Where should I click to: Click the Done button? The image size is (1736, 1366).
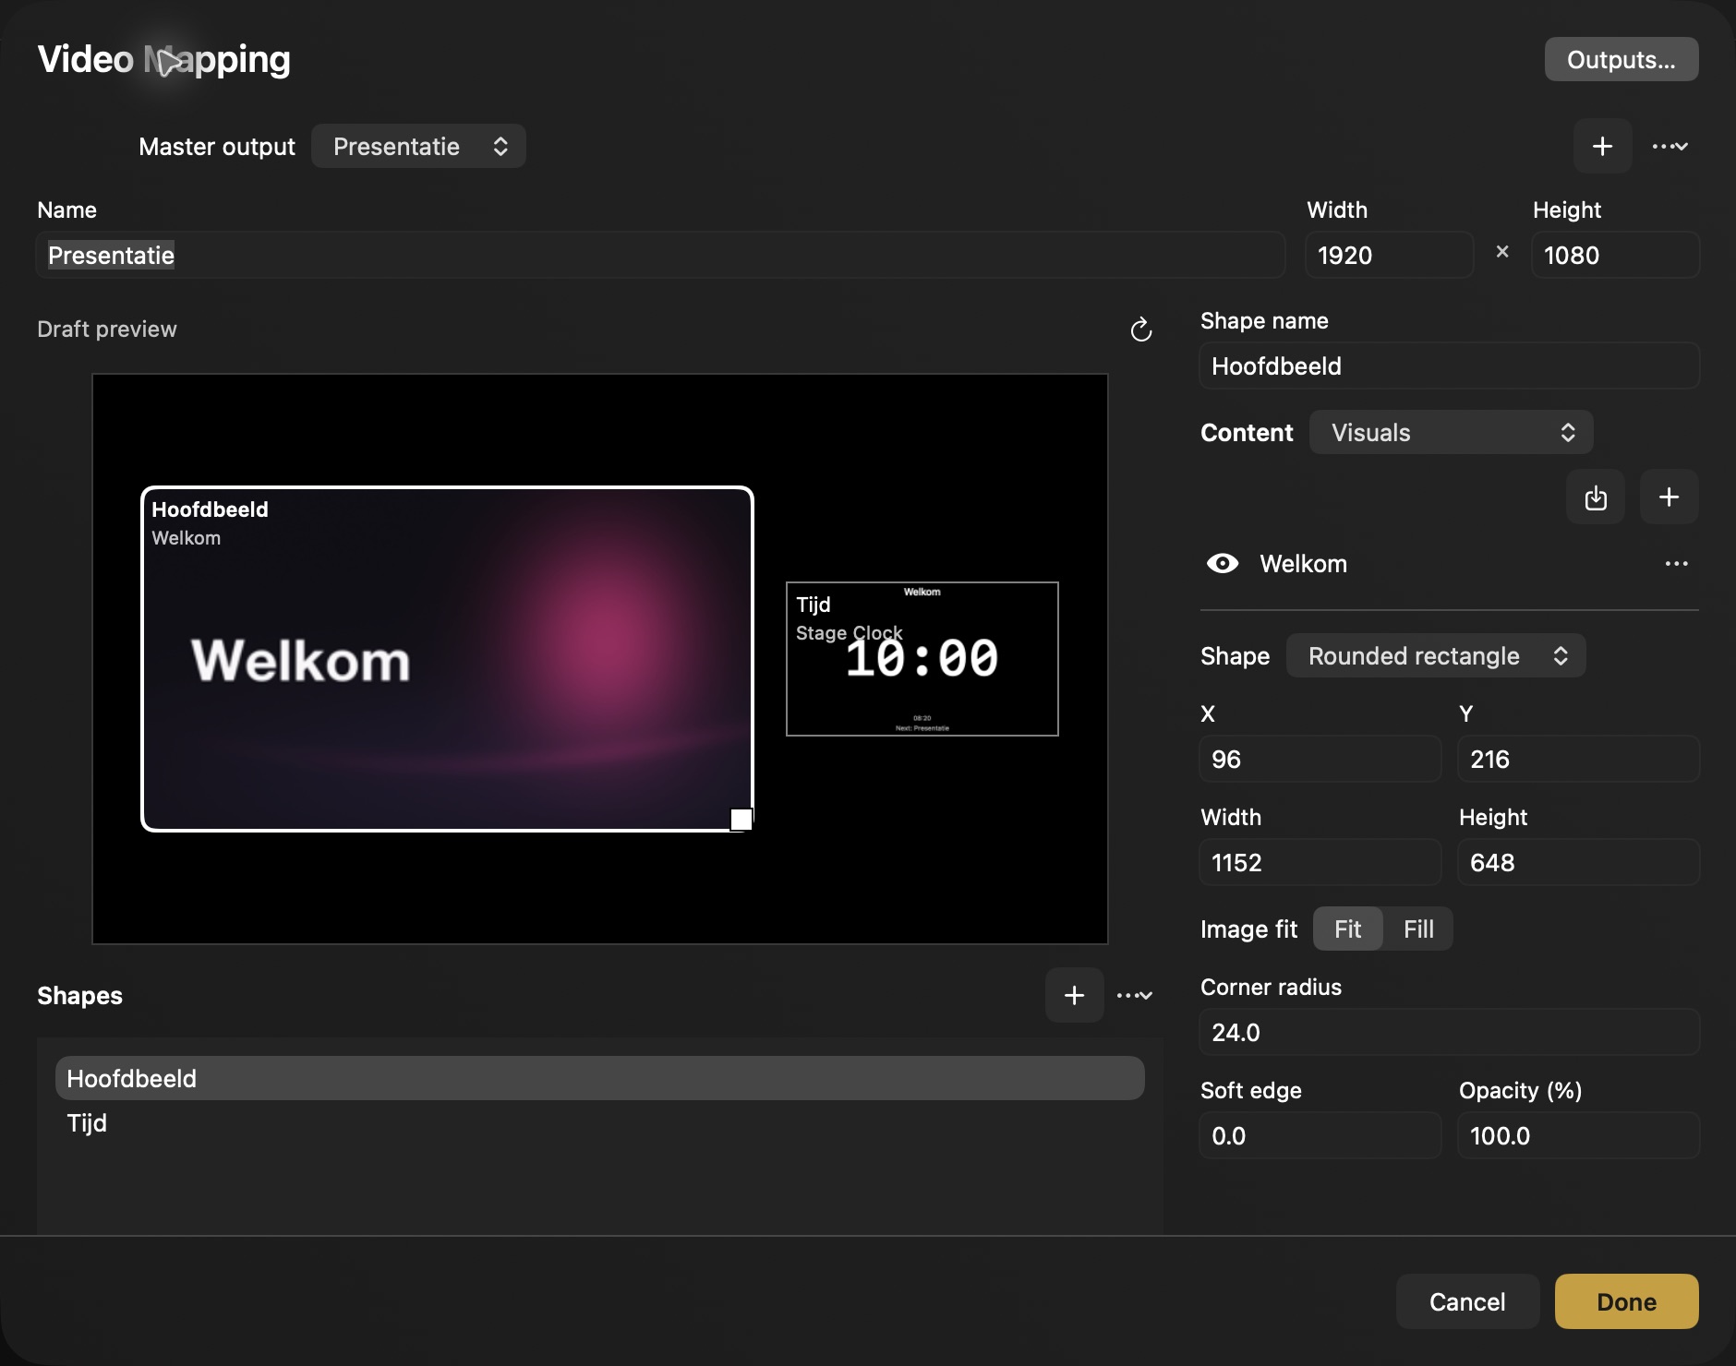(1626, 1301)
